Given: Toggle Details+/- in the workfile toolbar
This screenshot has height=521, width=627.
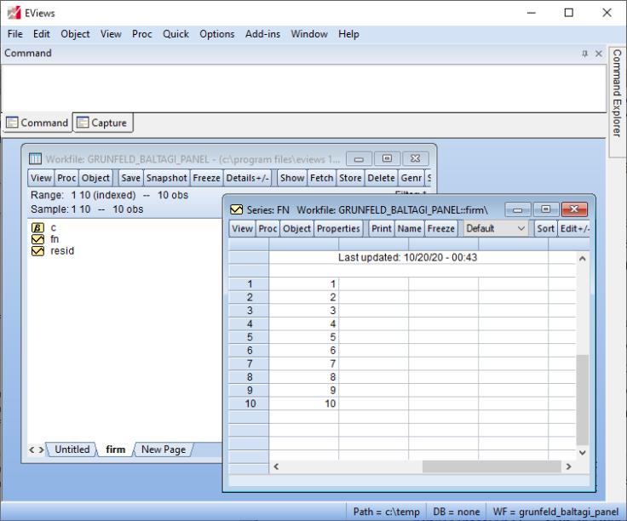Looking at the screenshot, I should click(248, 178).
